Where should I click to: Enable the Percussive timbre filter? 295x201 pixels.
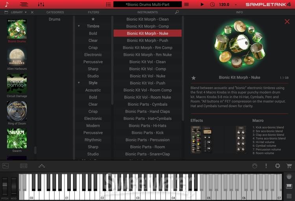93,62
